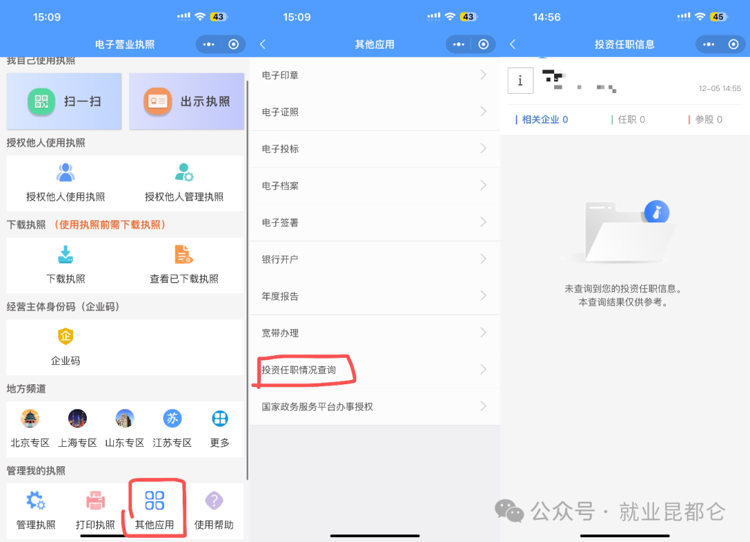Tap the 出示执照 button label

tap(205, 101)
